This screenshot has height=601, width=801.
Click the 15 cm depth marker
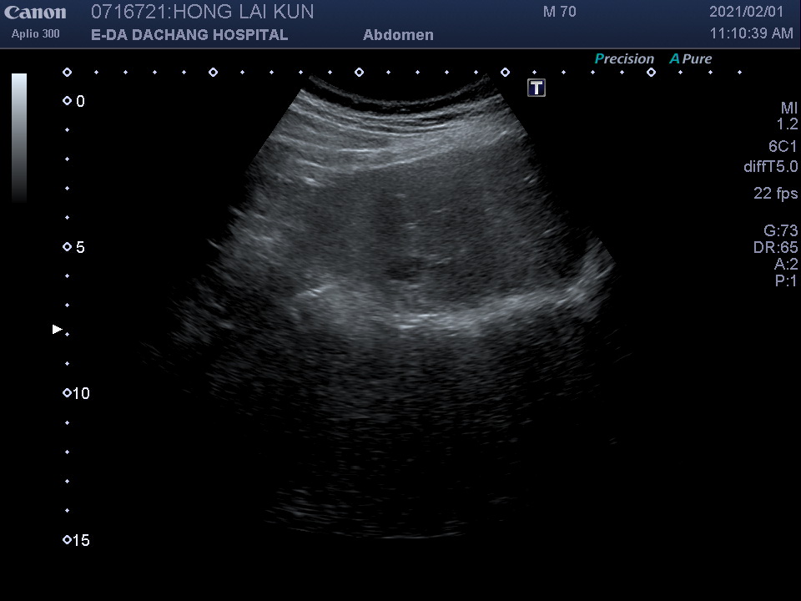(x=80, y=541)
